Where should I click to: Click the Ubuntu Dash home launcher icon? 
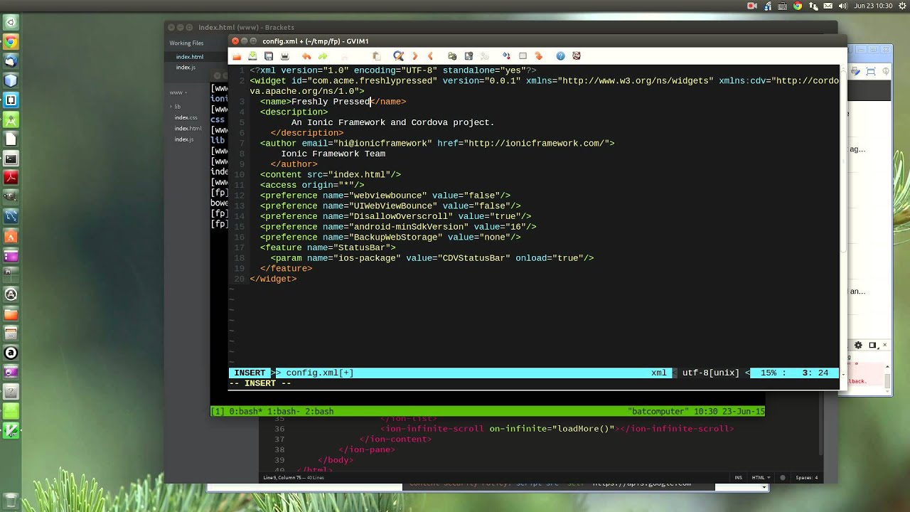coord(11,23)
